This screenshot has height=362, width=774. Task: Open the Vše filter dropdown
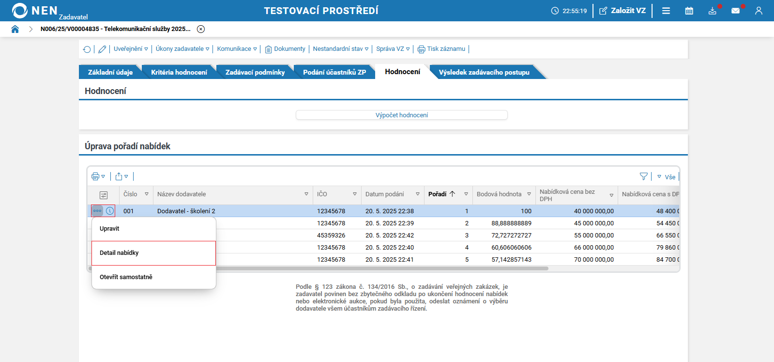coord(667,177)
